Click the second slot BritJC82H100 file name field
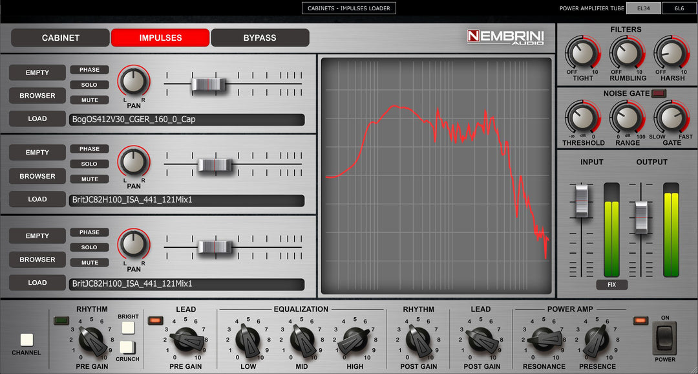The width and height of the screenshot is (698, 374). point(187,200)
